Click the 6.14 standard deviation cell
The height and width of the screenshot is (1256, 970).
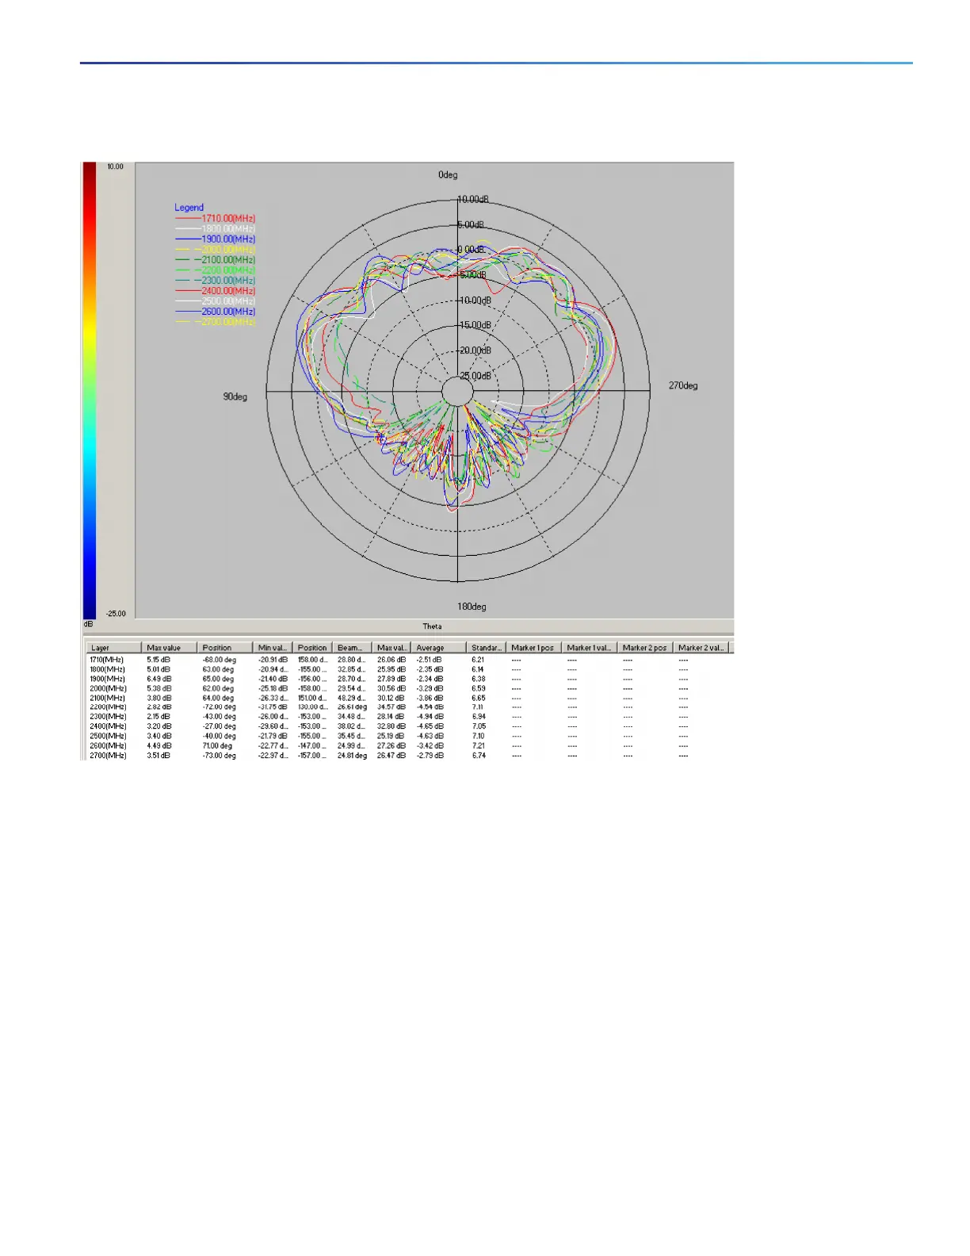click(x=478, y=669)
